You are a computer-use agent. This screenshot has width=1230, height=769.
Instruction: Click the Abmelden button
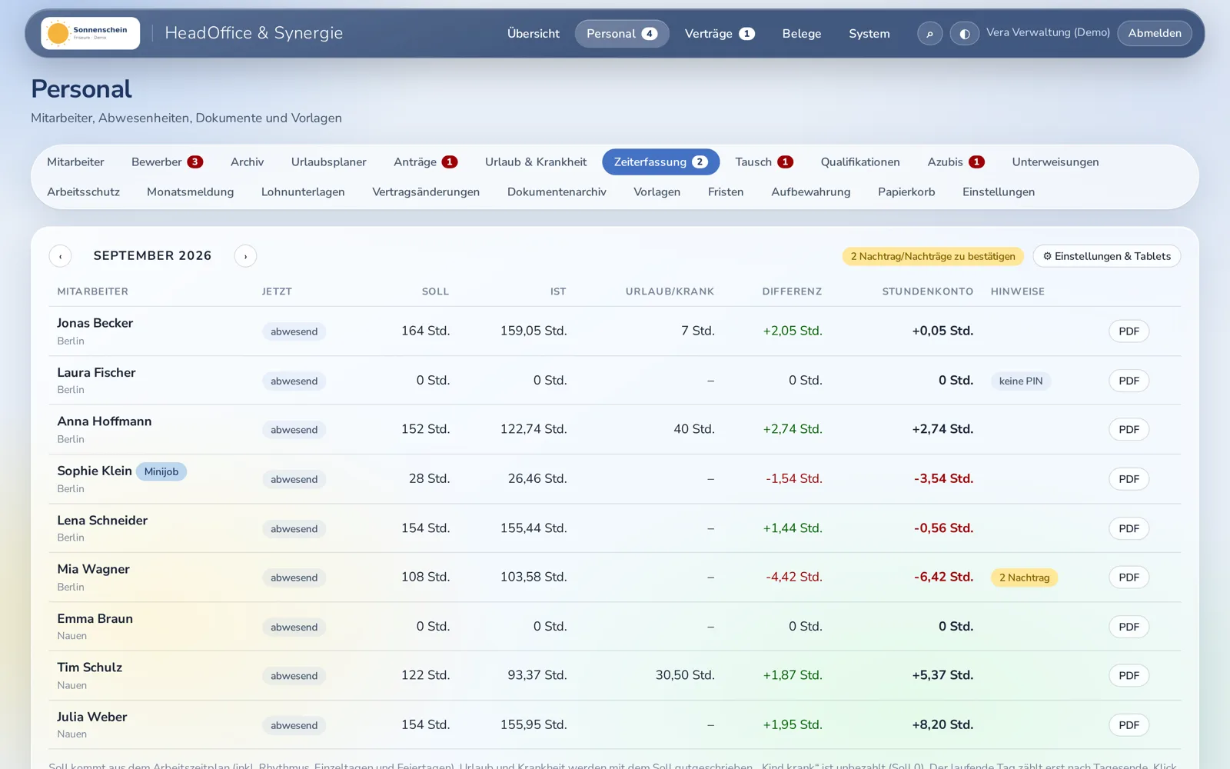[1155, 33]
